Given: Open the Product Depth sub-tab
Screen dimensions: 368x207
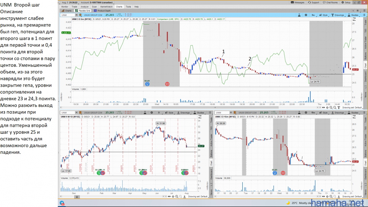Looking at the screenshot, I should tap(102, 11).
